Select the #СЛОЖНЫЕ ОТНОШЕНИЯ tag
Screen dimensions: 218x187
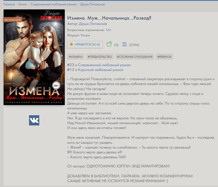135,56
